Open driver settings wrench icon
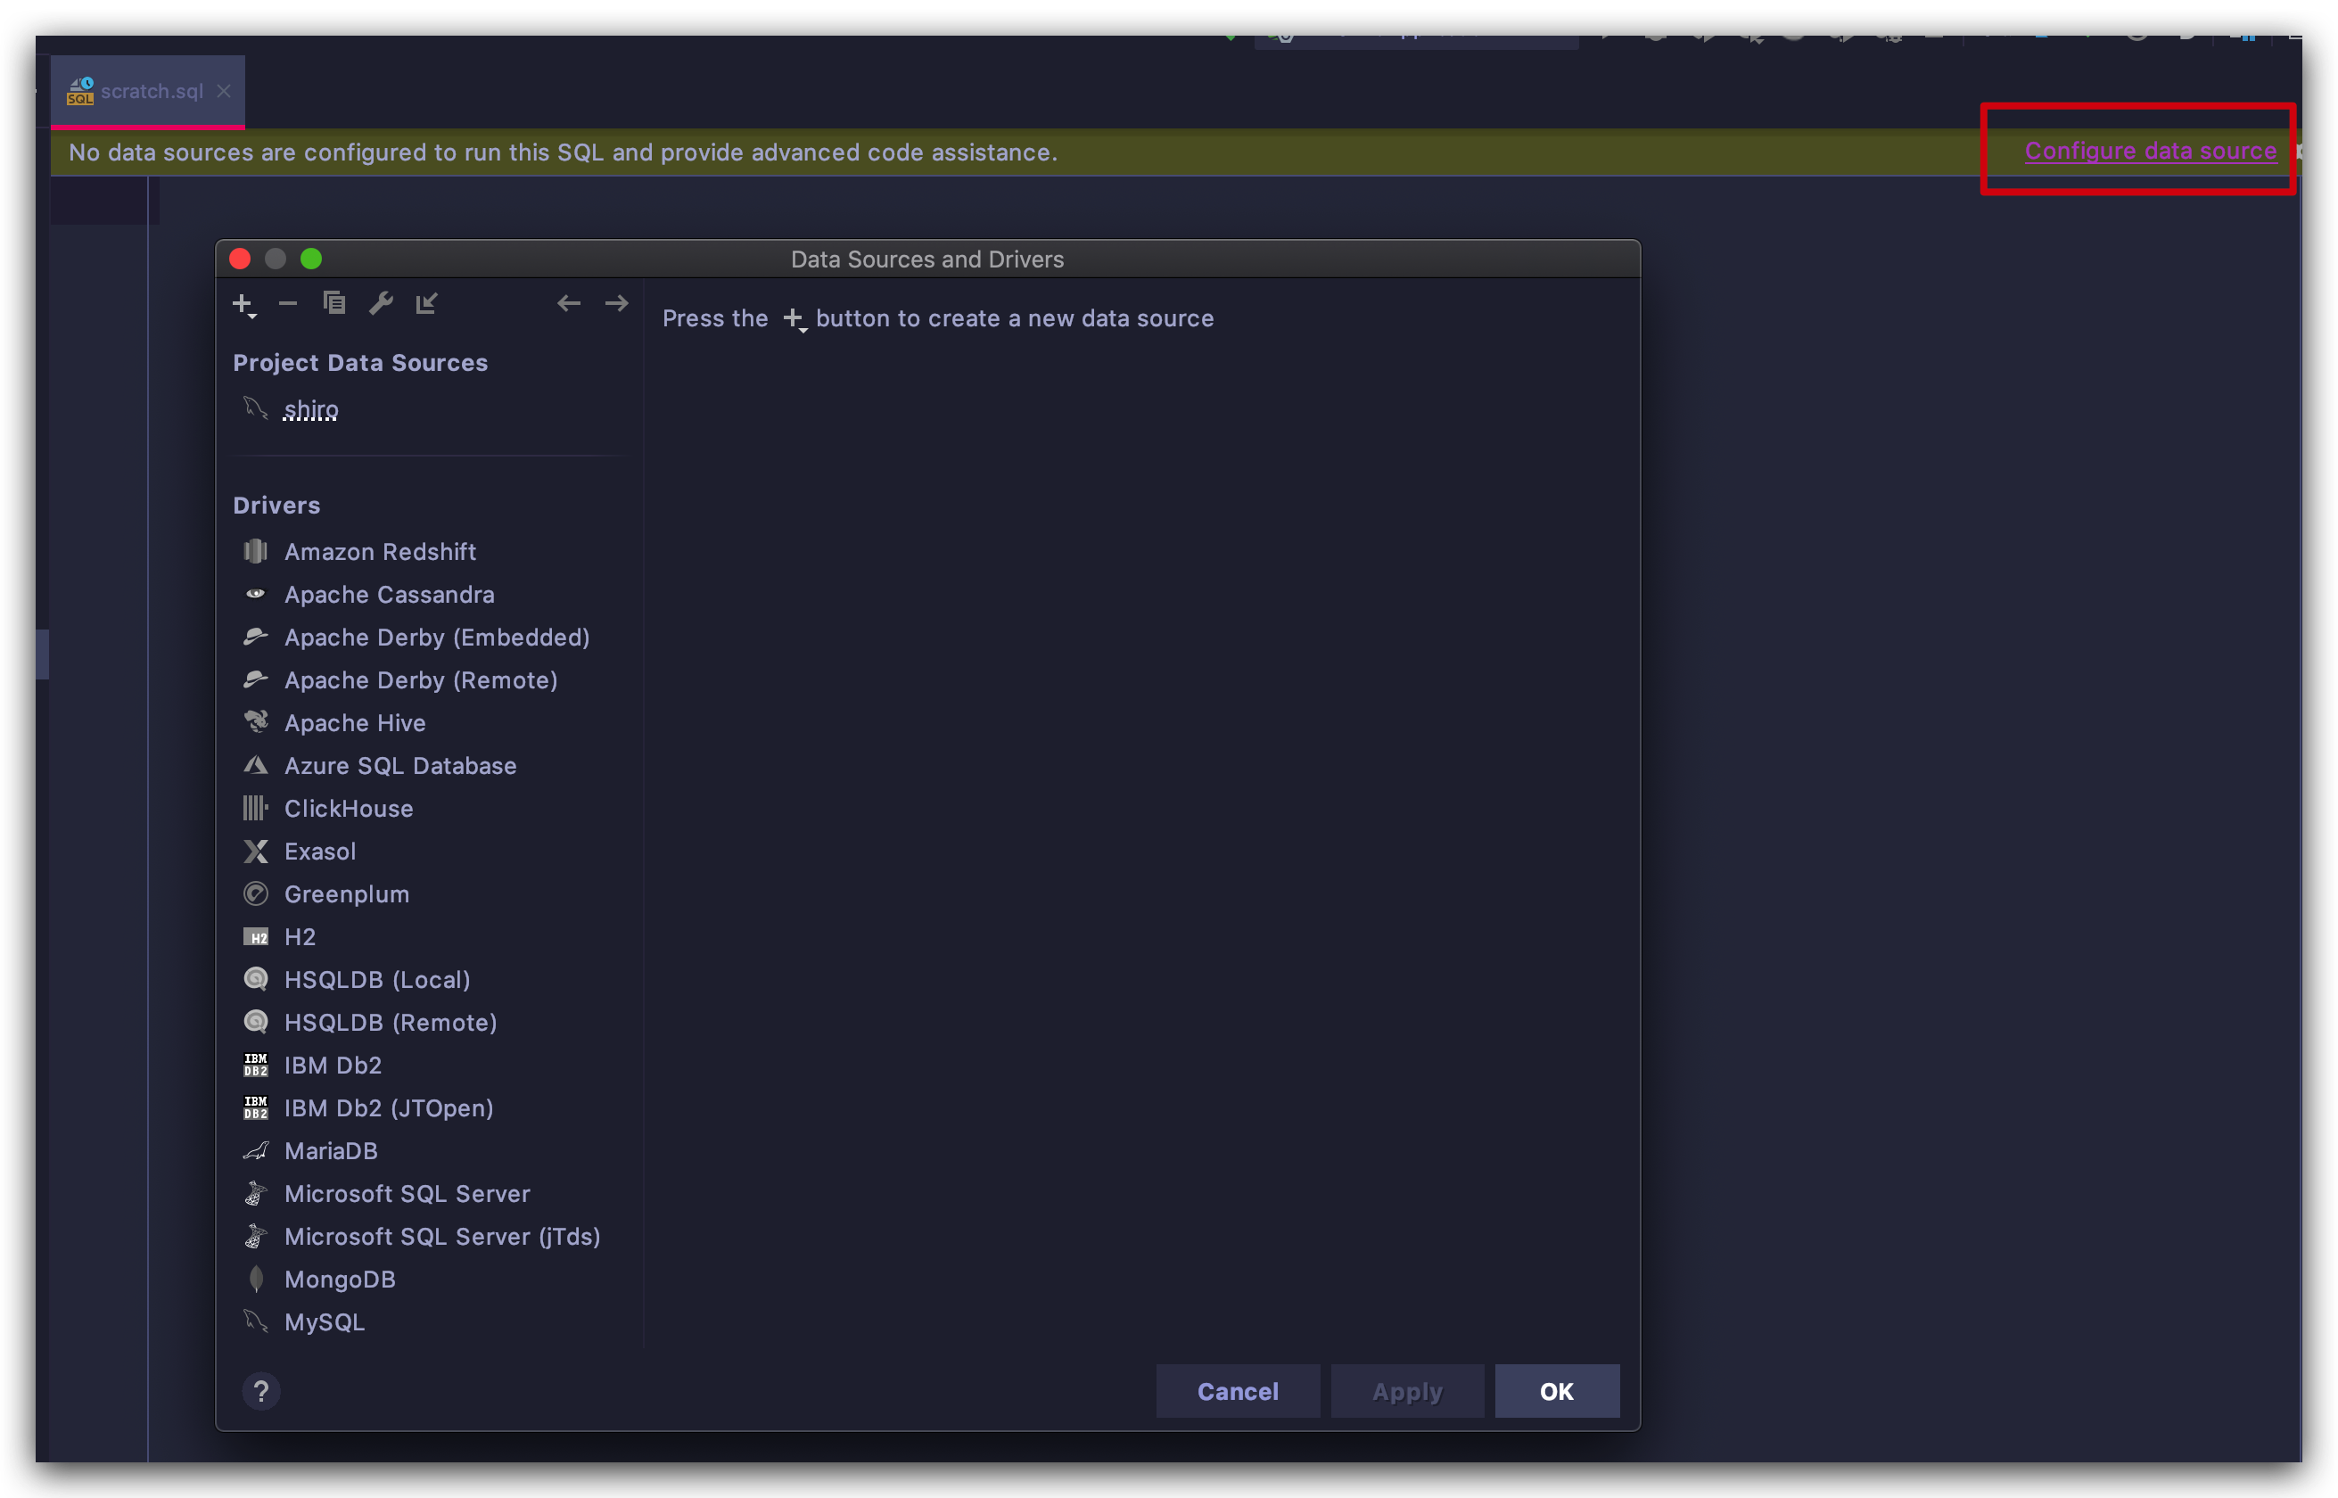The image size is (2338, 1498). click(x=382, y=303)
